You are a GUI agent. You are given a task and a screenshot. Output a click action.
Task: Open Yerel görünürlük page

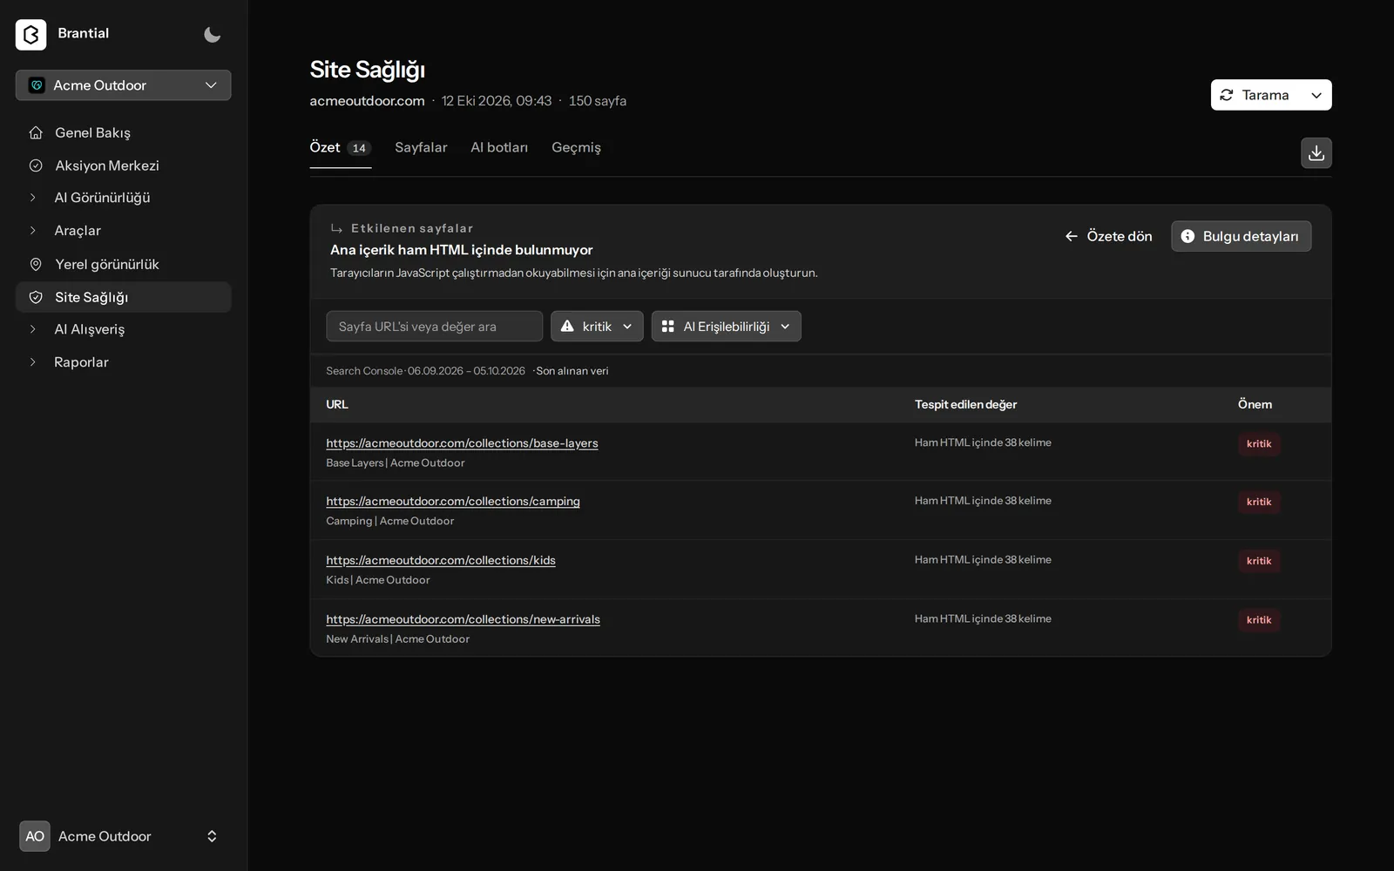123,264
